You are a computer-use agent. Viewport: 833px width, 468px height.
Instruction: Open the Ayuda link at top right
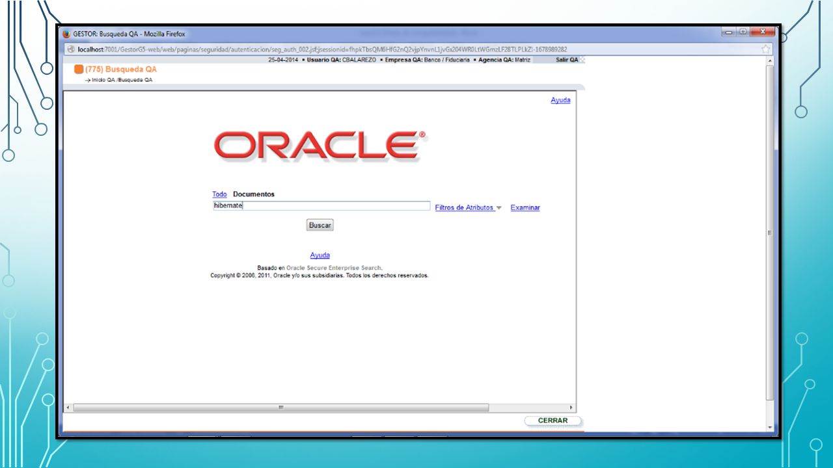click(x=560, y=100)
